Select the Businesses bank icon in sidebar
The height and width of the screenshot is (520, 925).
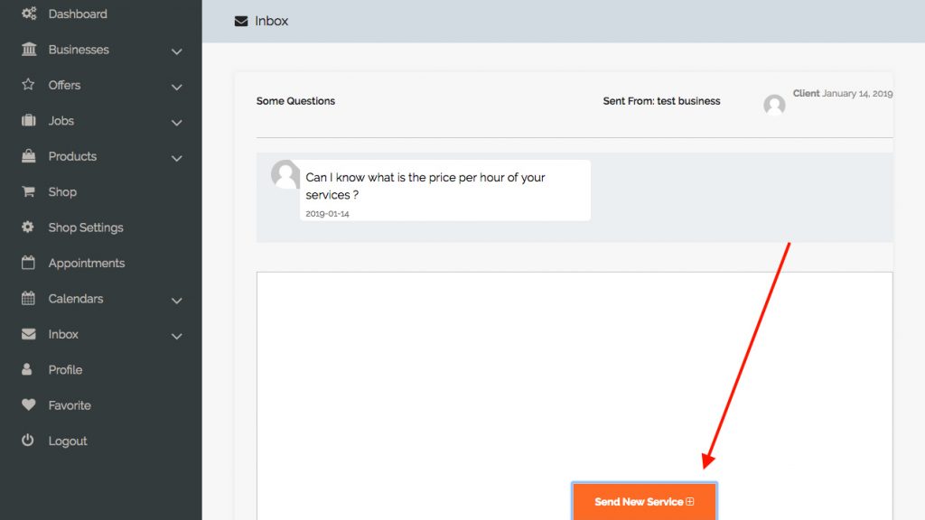(x=28, y=50)
